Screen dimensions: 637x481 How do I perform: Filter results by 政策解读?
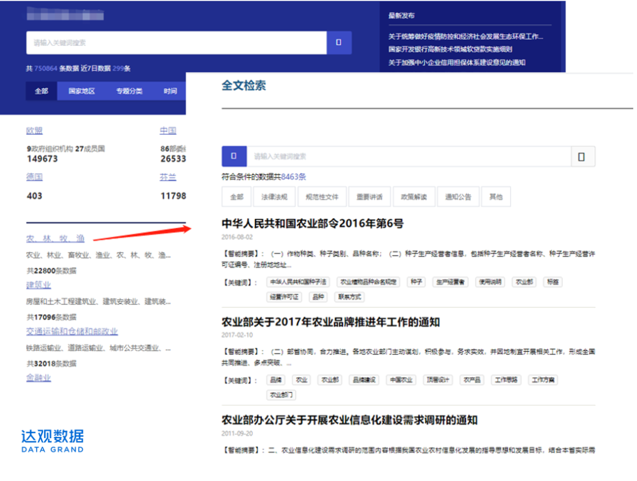tap(414, 197)
